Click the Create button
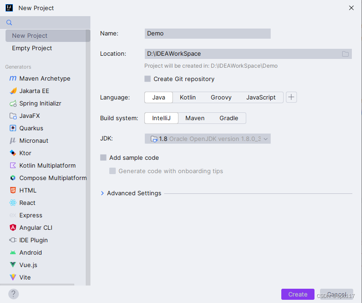Viewport: 362px width, 303px height. (298, 294)
